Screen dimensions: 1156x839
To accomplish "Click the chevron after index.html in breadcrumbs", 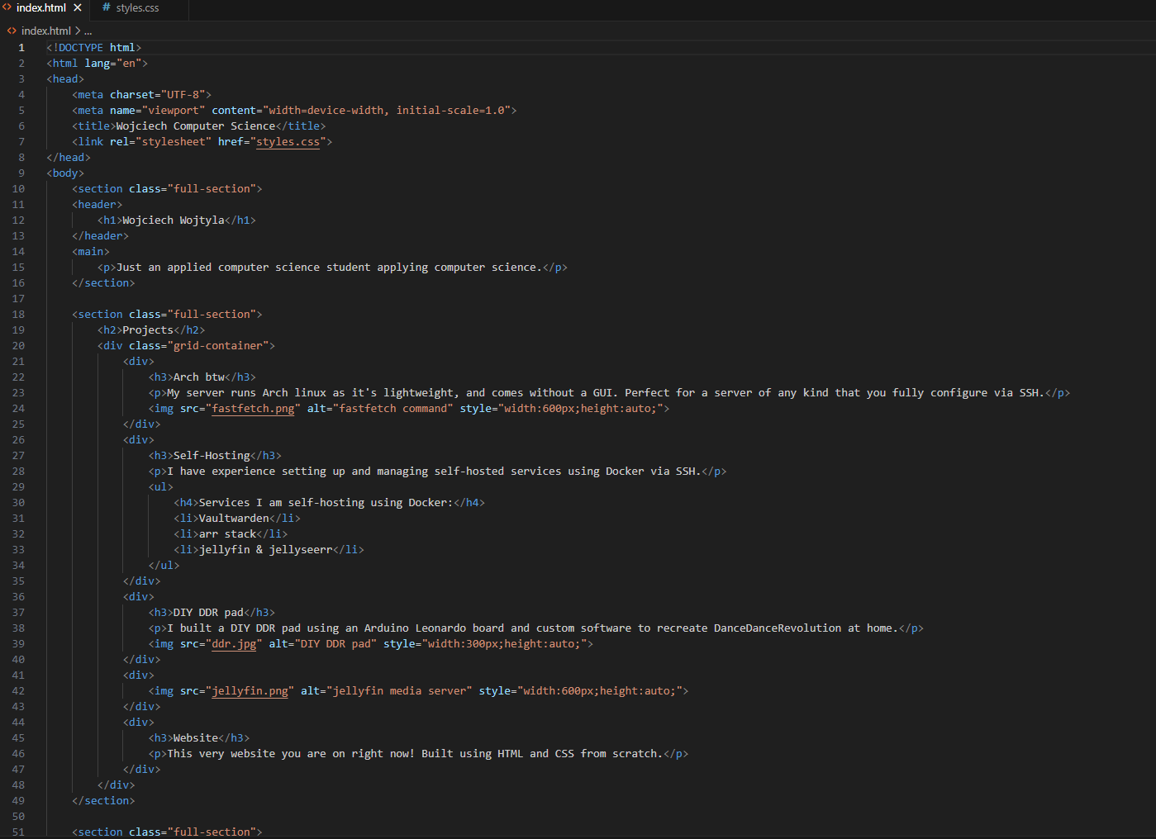I will pyautogui.click(x=77, y=31).
